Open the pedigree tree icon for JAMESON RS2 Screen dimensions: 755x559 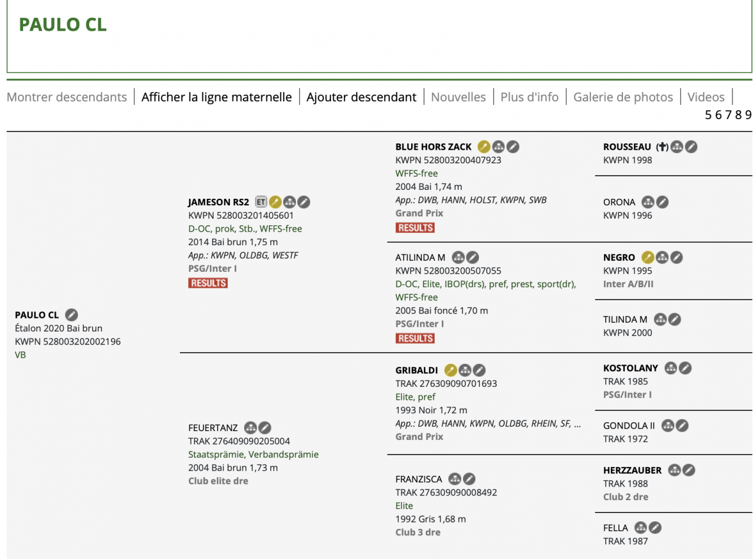click(289, 202)
